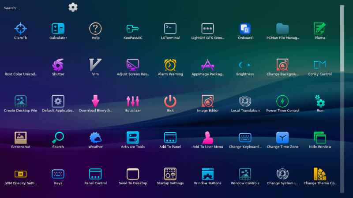Open Alarm Warning
Image resolution: width=353 pixels, height=198 pixels.
170,65
